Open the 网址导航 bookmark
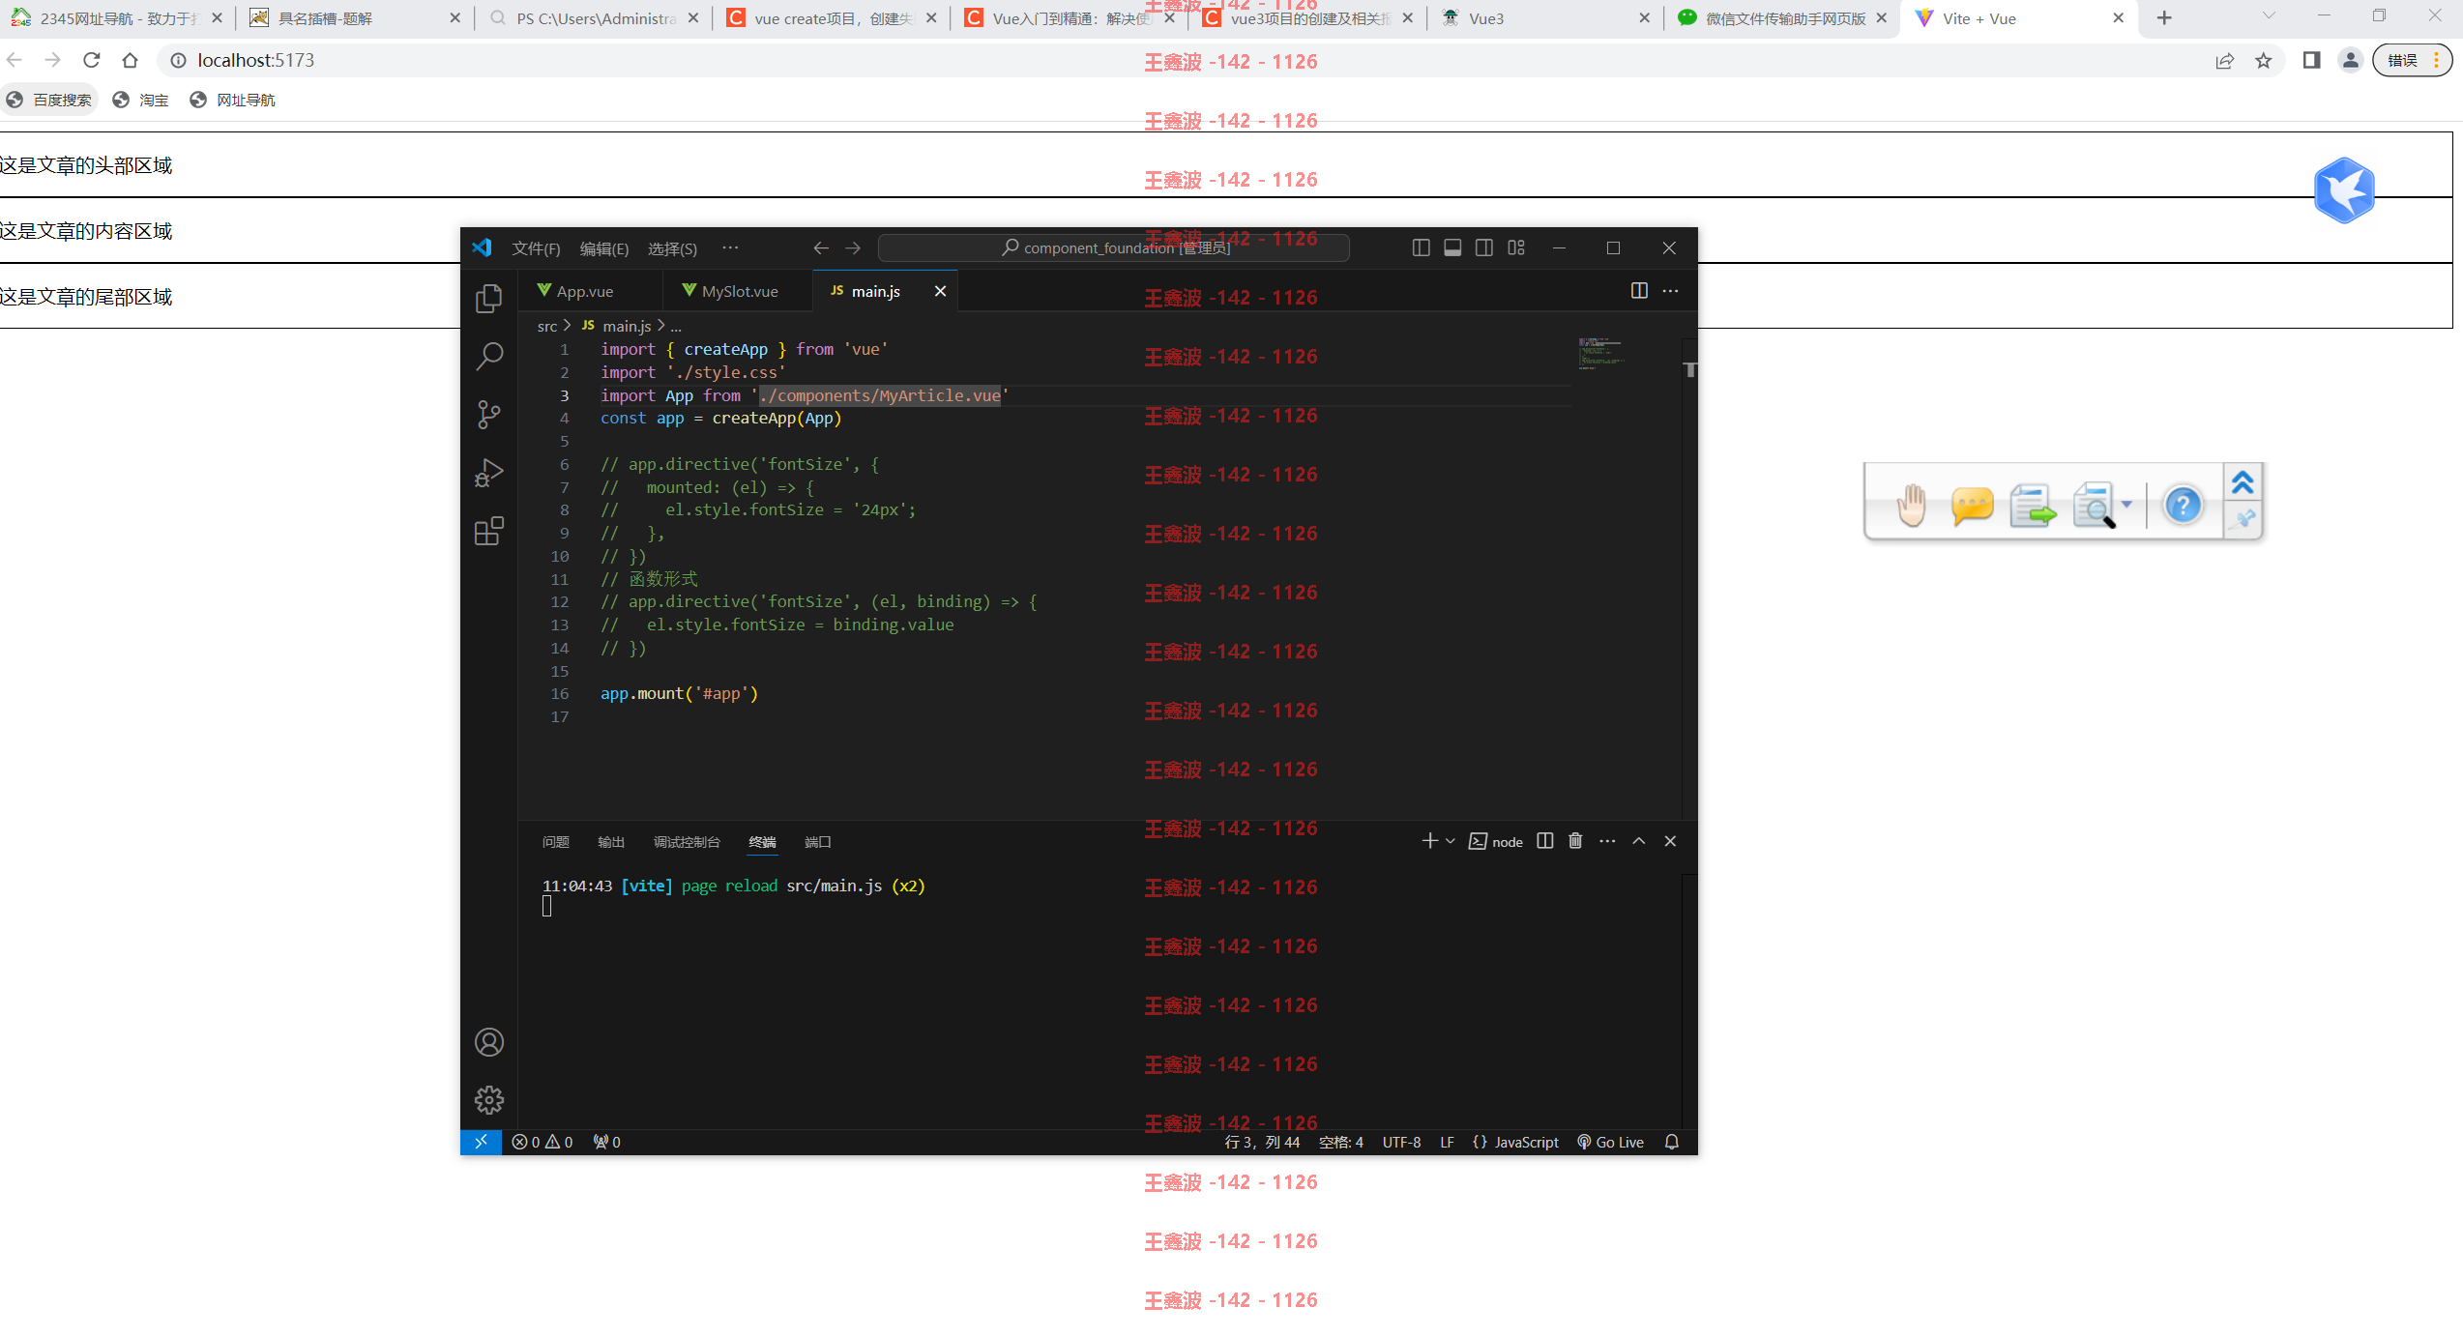The height and width of the screenshot is (1337, 2463). click(x=233, y=100)
